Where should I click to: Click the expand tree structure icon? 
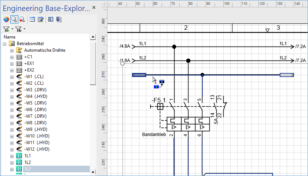51,19
